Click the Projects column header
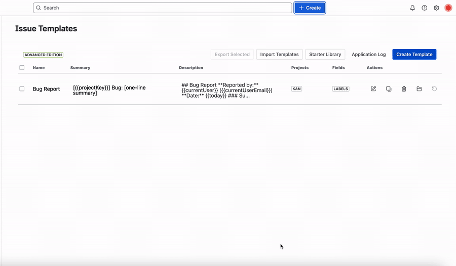456x266 pixels. coord(300,68)
